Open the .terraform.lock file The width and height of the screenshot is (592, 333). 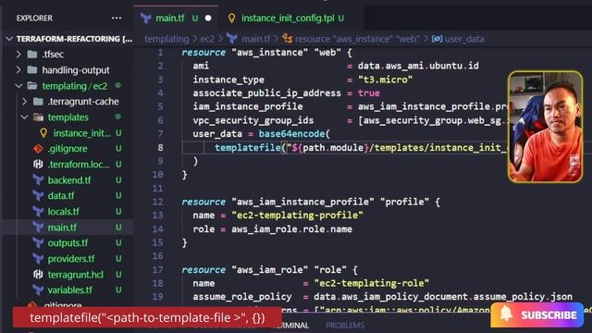tap(78, 165)
